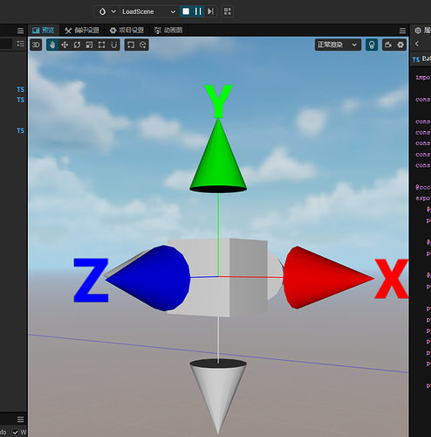Toggle pivot/center gizmo position mode
Image resolution: width=431 pixels, height=437 pixels.
pos(131,45)
